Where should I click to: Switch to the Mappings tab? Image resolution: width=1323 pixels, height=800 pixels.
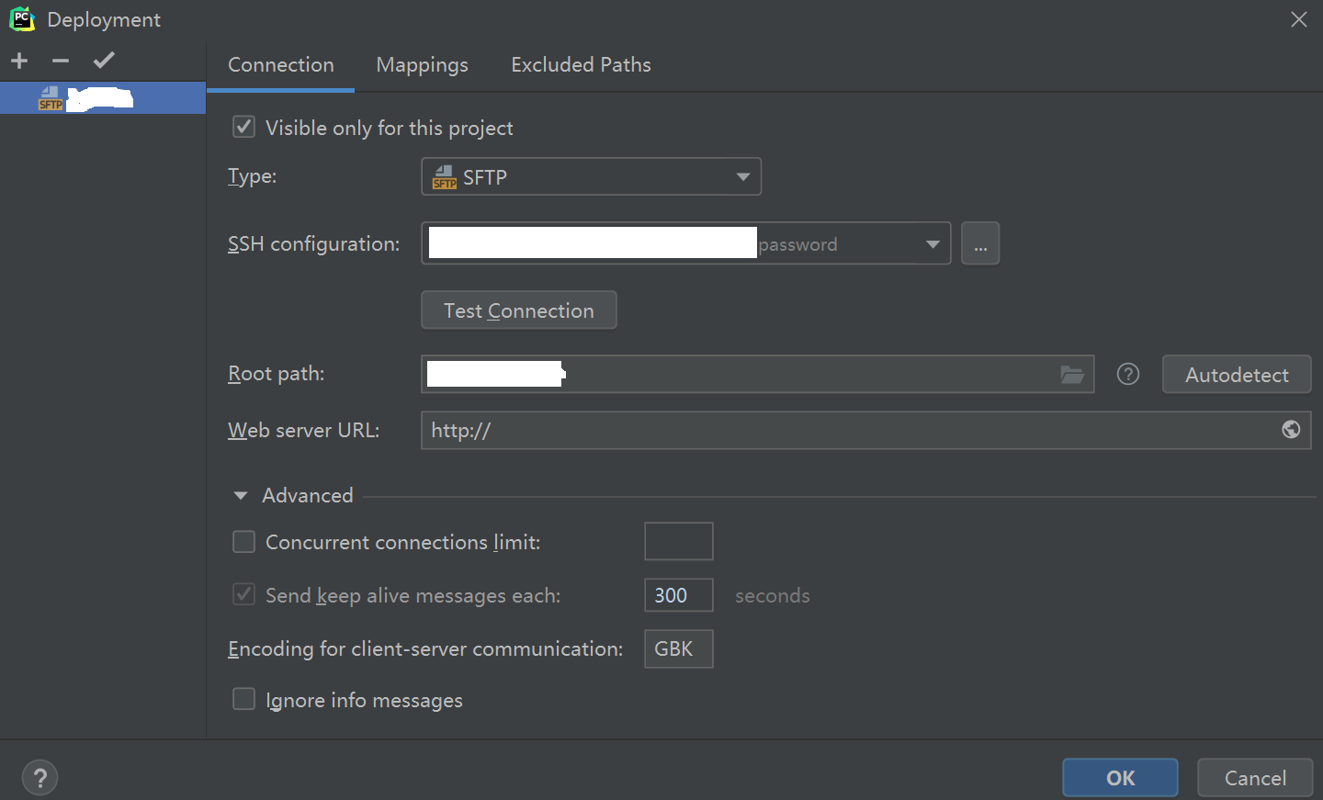click(x=422, y=65)
